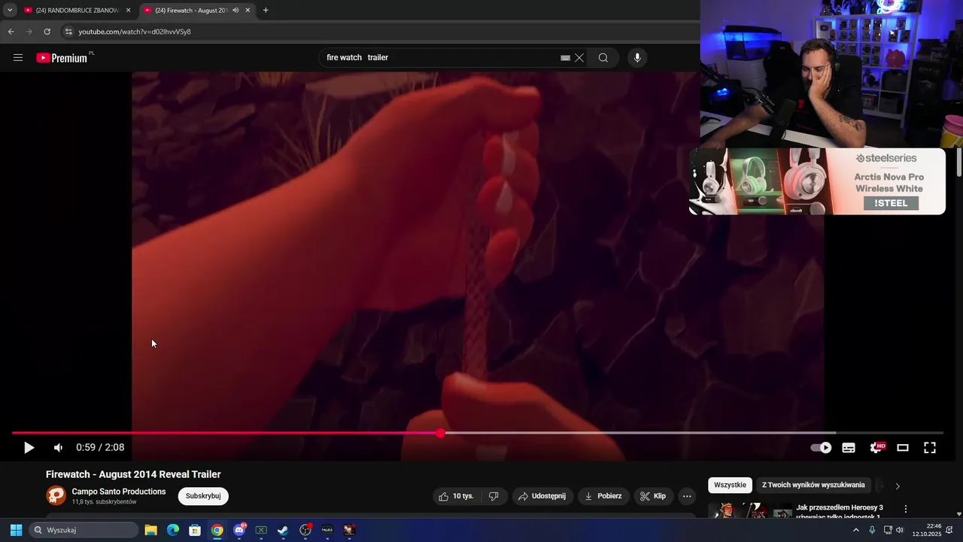View site information icon in address bar
Image resolution: width=963 pixels, height=542 pixels.
68,32
